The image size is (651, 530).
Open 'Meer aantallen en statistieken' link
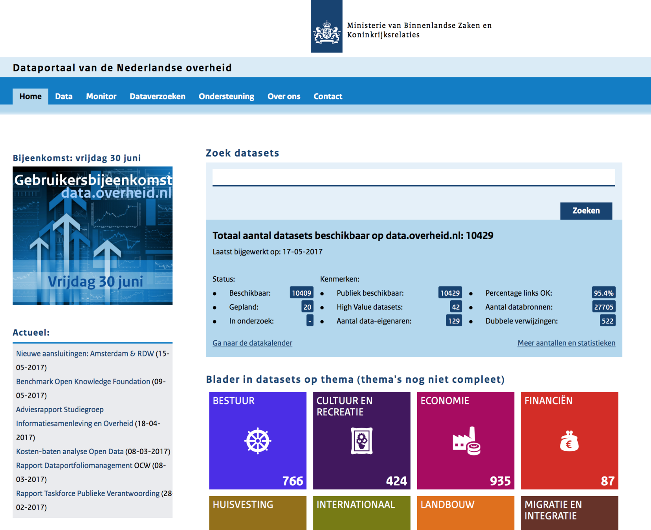566,343
